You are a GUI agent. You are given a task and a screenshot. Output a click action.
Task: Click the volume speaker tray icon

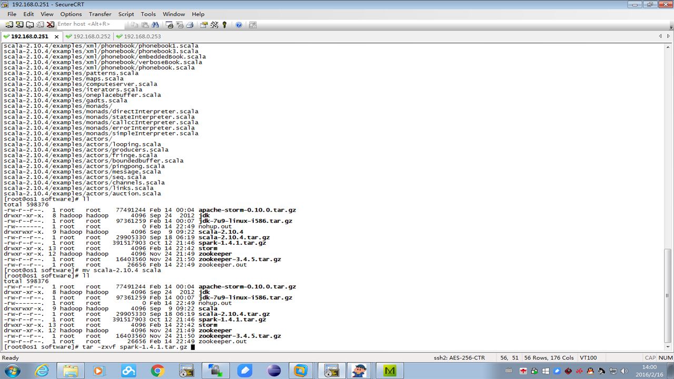tap(625, 371)
